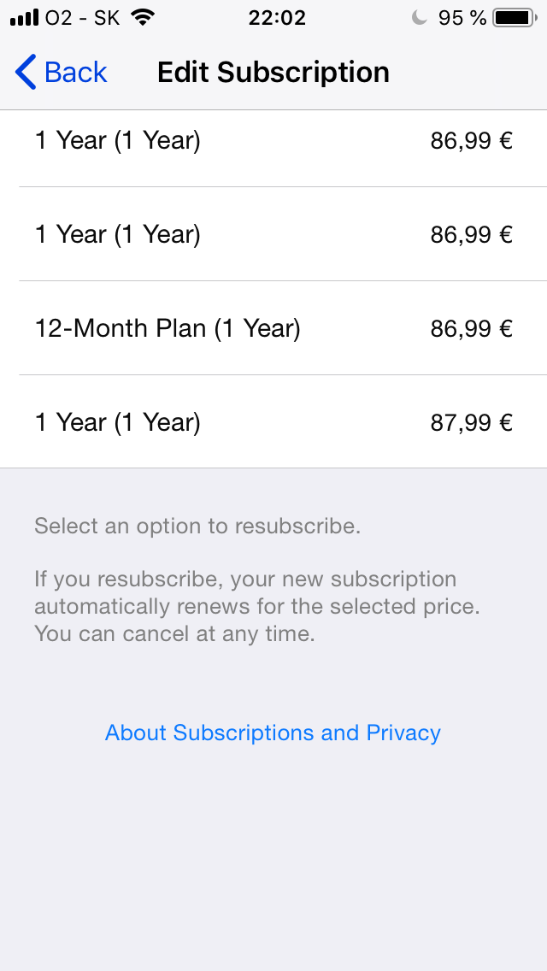
Task: Tap the cellular signal strength bars
Action: [x=25, y=18]
